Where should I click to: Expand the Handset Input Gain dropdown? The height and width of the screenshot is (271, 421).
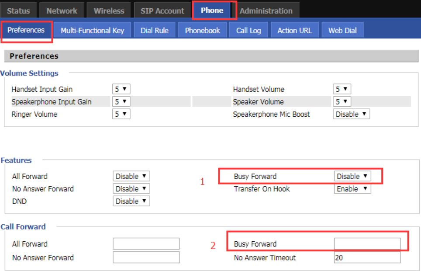click(x=121, y=89)
